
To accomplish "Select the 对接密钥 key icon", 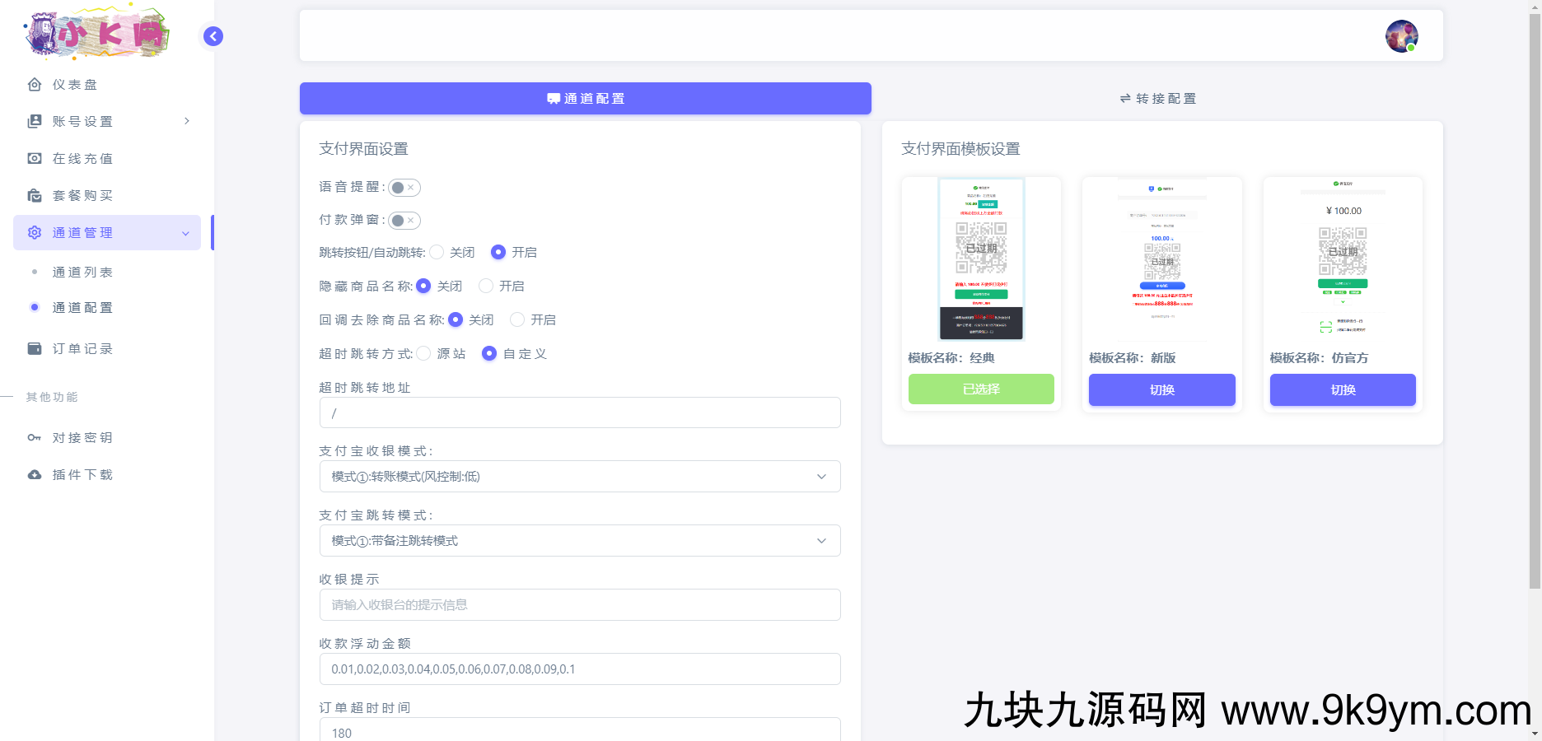I will point(34,437).
